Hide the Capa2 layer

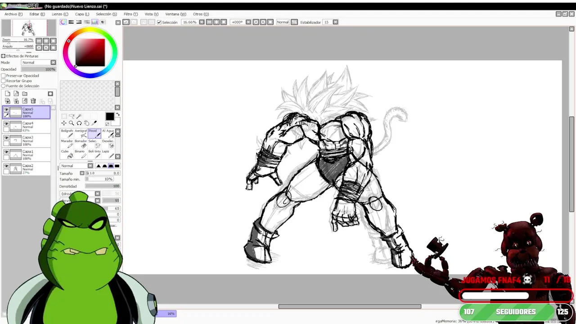tap(6, 166)
